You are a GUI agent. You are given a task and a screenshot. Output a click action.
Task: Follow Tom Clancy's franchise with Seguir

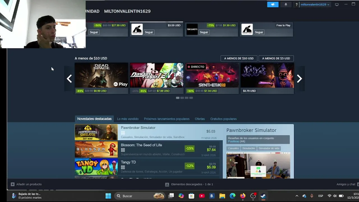[204, 32]
